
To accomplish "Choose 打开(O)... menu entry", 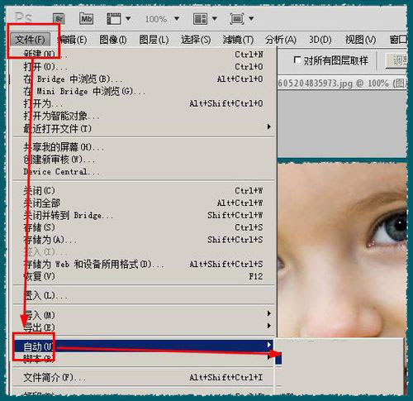I will click(144, 67).
